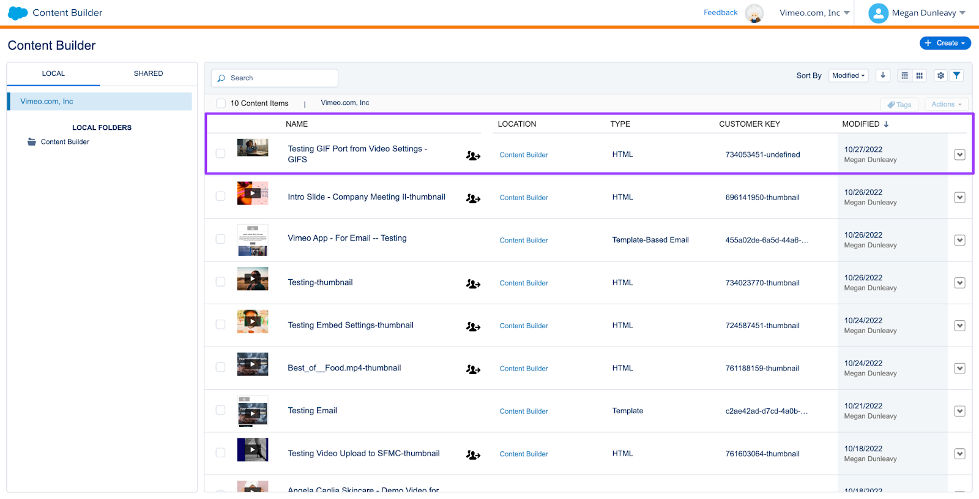Viewport: 979px width, 499px height.
Task: Check the Vimeo App For Email checkbox
Action: (x=220, y=239)
